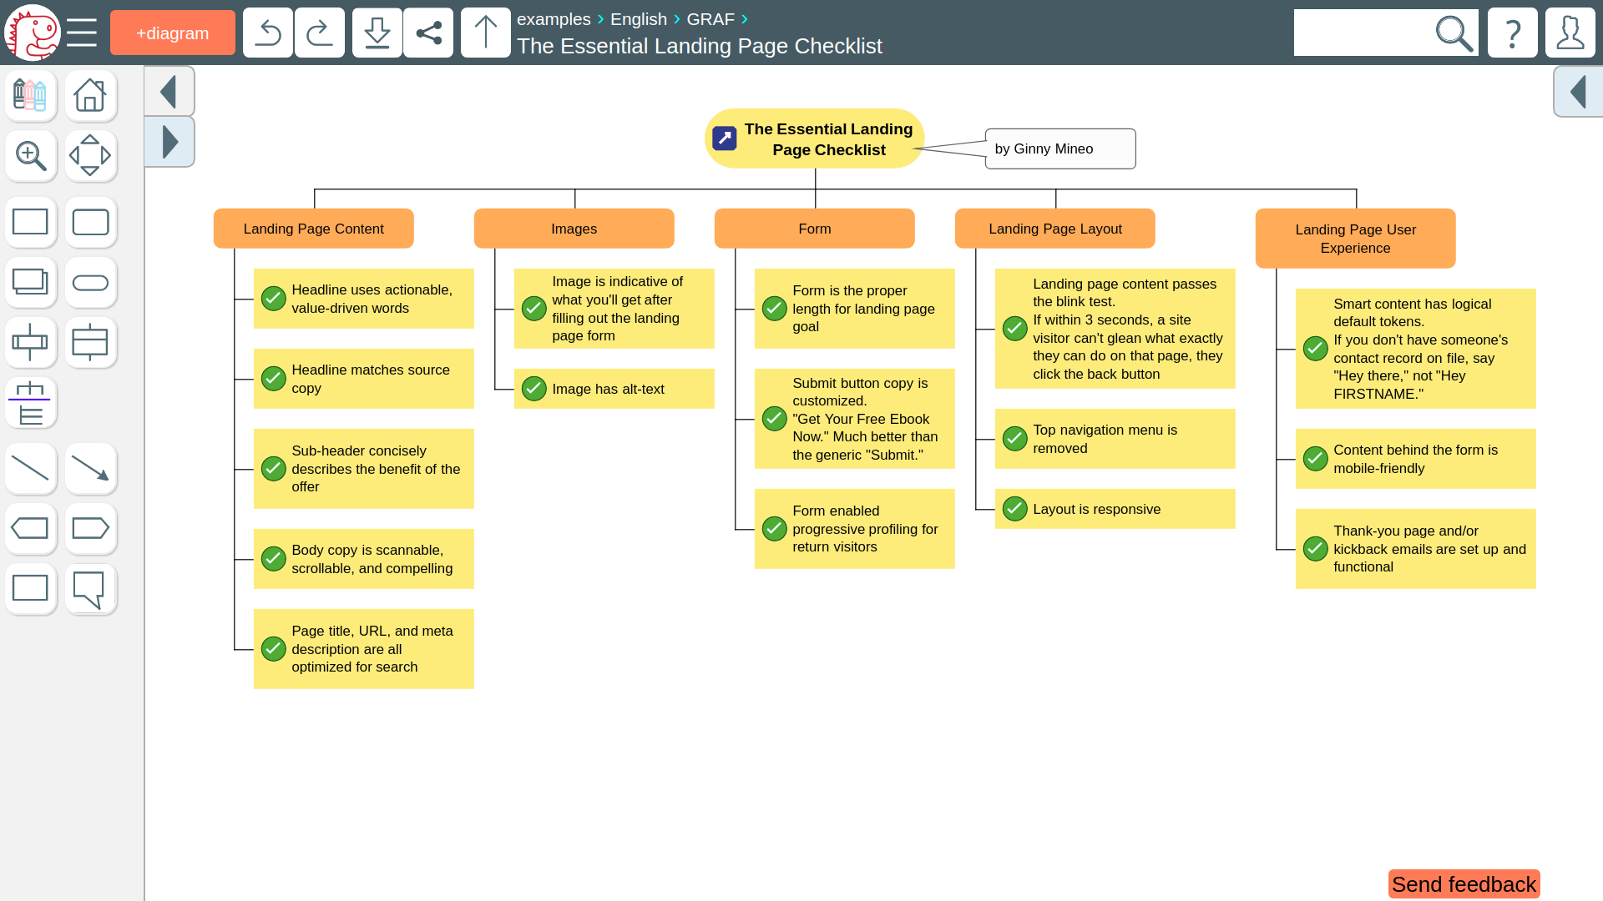The image size is (1603, 901).
Task: Click the download diagram icon
Action: pyautogui.click(x=377, y=33)
